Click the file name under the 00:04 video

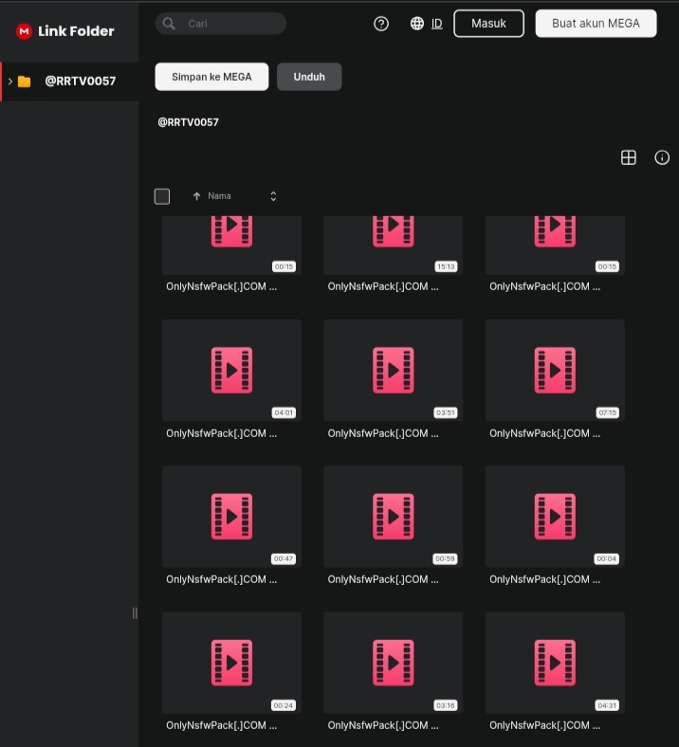pyautogui.click(x=545, y=580)
